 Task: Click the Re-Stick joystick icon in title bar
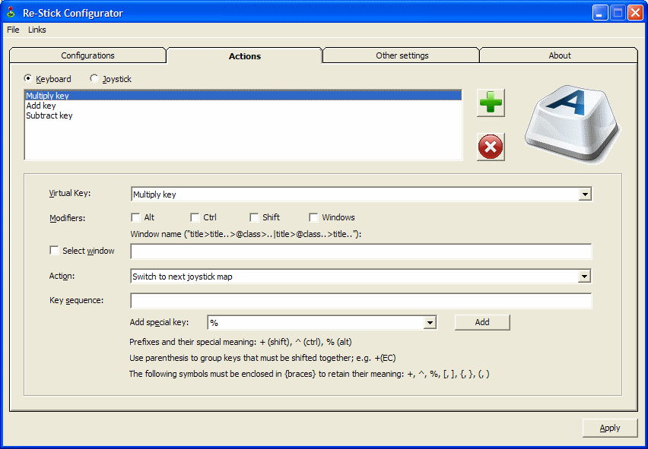11,13
